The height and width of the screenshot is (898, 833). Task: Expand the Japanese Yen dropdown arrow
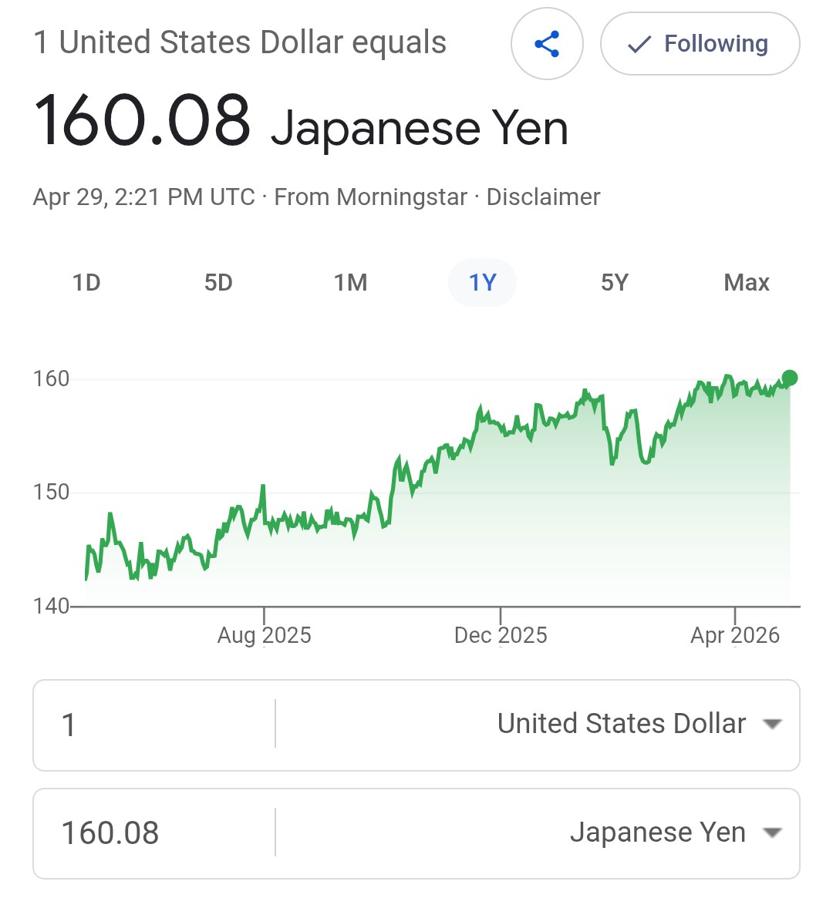771,832
